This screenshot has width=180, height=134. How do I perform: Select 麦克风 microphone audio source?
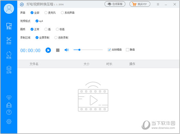coord(46,13)
